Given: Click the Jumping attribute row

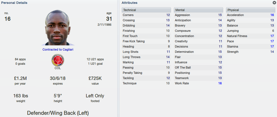Looking at the screenshot, I should [251, 31].
